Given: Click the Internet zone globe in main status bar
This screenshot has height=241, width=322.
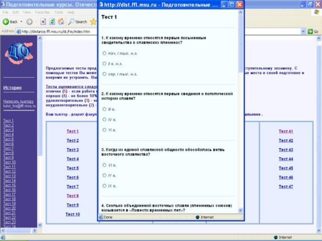Looking at the screenshot, I should [x=276, y=237].
